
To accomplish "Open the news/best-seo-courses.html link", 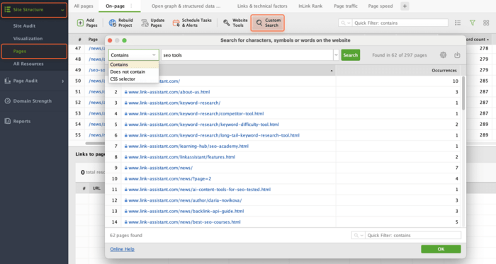I will pyautogui.click(x=184, y=222).
